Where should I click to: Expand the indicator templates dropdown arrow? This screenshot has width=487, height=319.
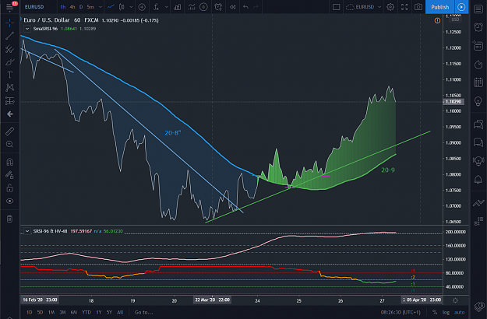coord(167,7)
